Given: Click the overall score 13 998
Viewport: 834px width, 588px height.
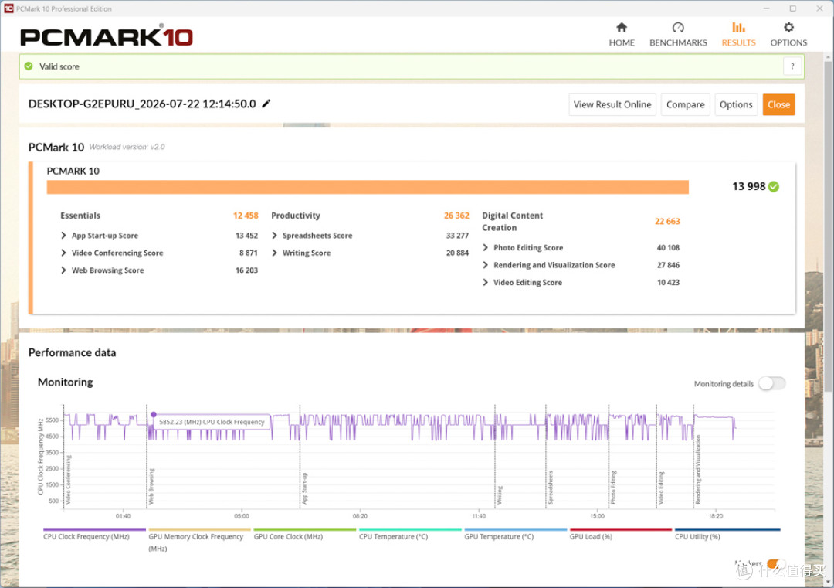Looking at the screenshot, I should (x=748, y=186).
